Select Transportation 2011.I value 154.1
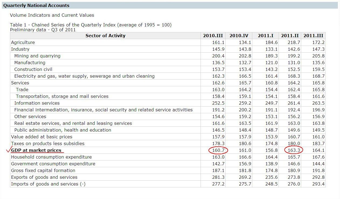The height and width of the screenshot is (199, 340). point(271,96)
